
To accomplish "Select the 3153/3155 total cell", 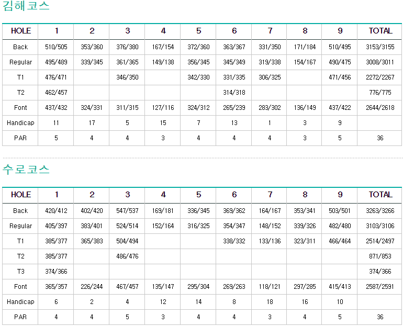I will click(x=380, y=47).
